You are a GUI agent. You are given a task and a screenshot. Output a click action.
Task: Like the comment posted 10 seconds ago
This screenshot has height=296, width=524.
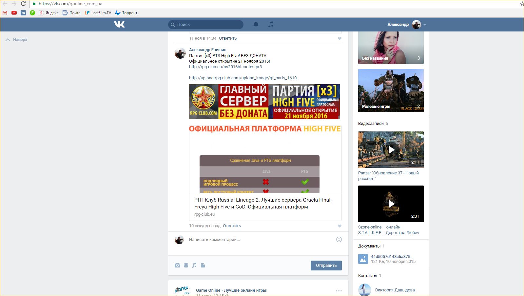pyautogui.click(x=340, y=226)
